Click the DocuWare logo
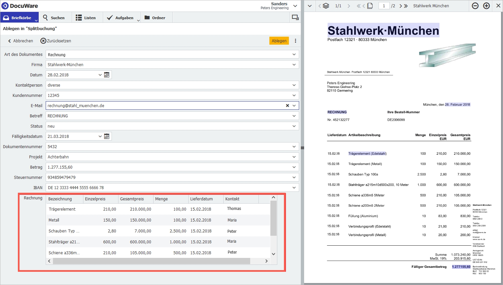Screen dimensions: 503x285 point(20,6)
